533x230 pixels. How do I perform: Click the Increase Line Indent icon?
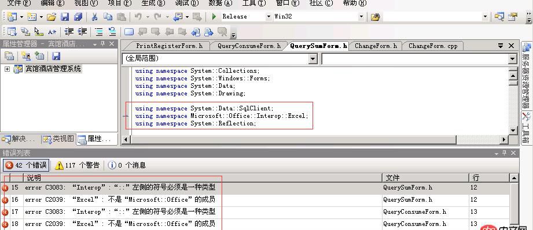[82, 32]
